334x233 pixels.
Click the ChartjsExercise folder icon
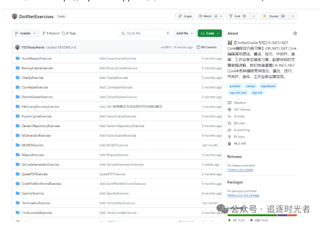pyautogui.click(x=17, y=77)
